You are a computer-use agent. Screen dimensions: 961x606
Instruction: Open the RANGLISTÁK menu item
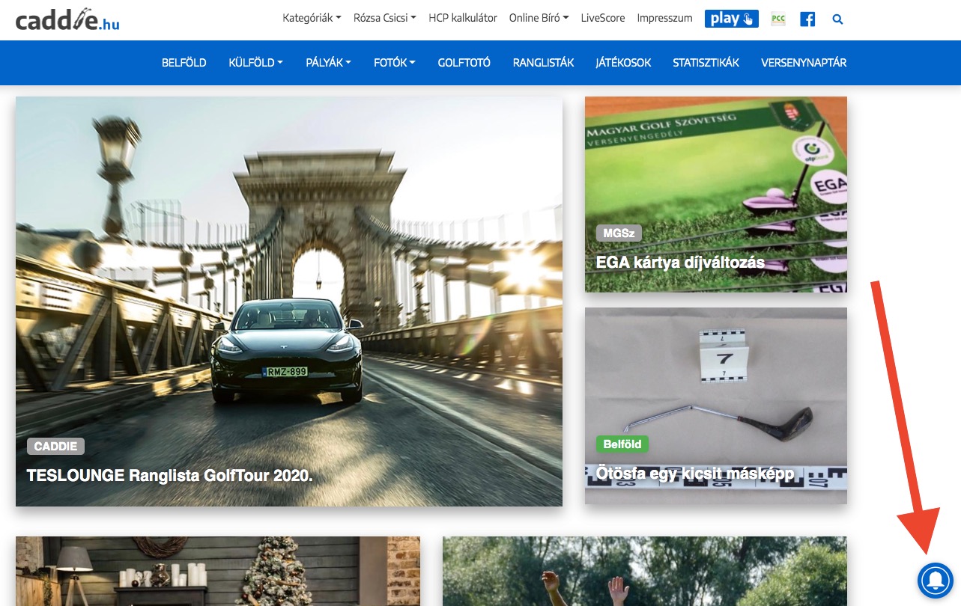click(544, 63)
